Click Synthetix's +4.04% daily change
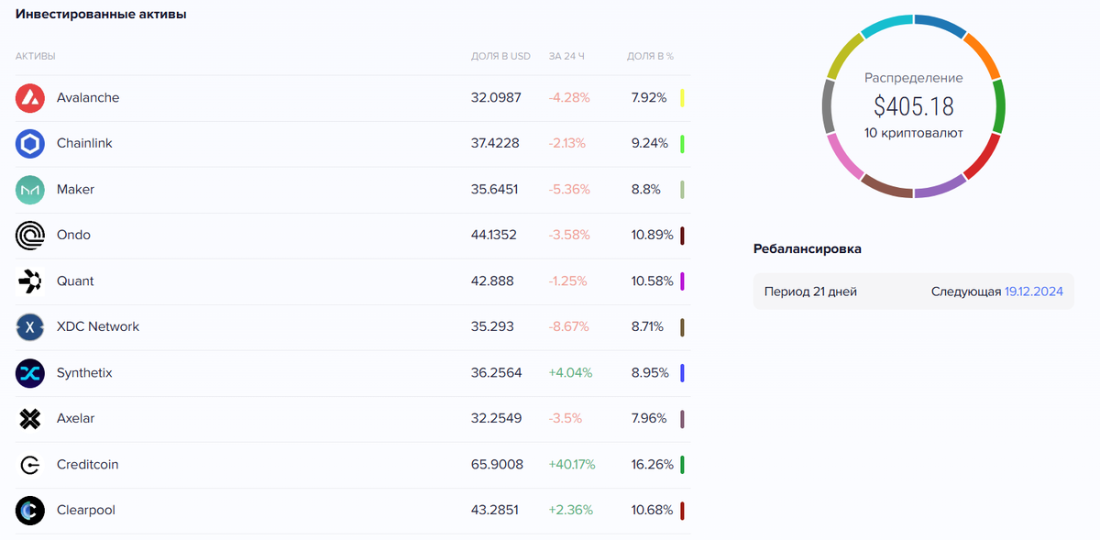This screenshot has width=1100, height=540. click(570, 373)
